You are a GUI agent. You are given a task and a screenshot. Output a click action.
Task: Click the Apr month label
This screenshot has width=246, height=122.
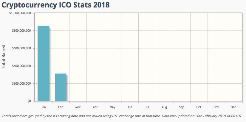pyautogui.click(x=95, y=107)
